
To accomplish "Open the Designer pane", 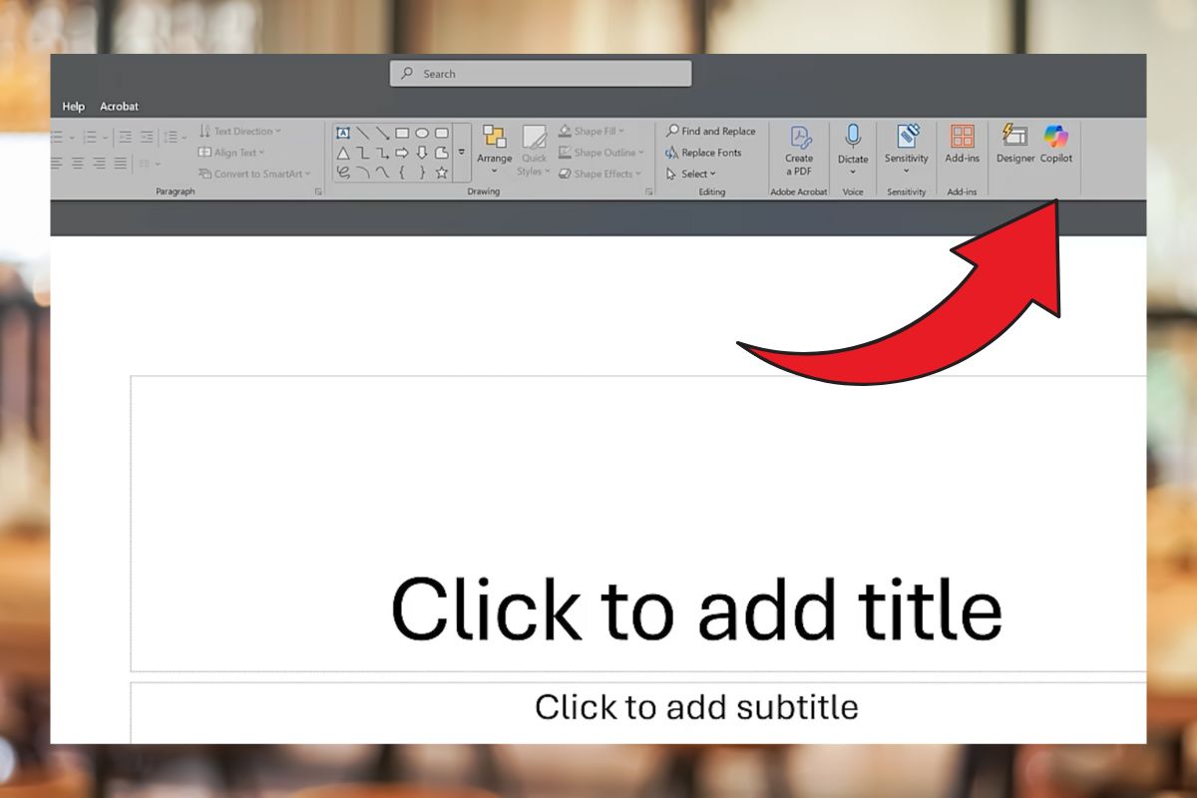I will click(1015, 145).
